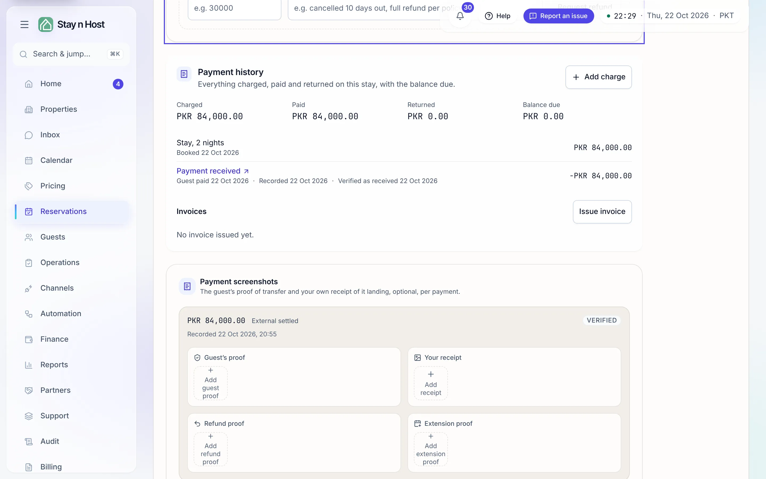
Task: Click the Payment screenshots section icon
Action: click(x=187, y=286)
